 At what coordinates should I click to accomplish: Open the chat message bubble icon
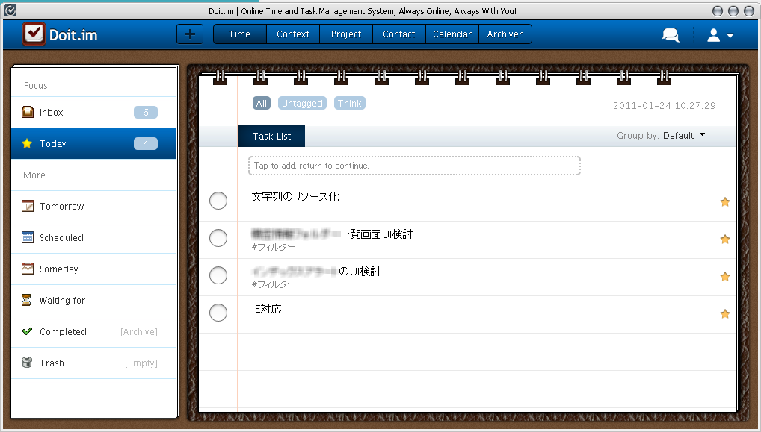(670, 34)
